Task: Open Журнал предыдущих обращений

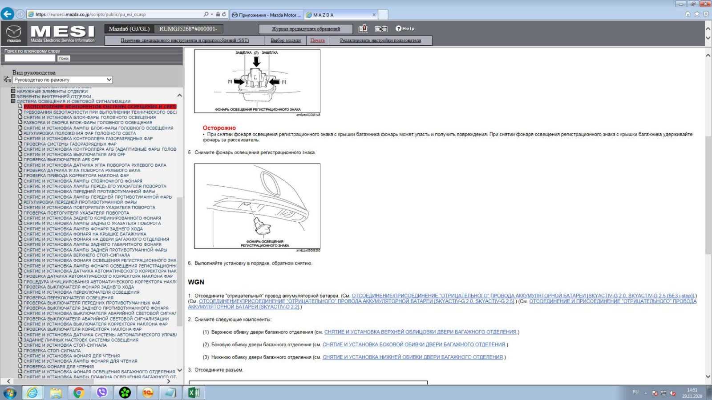Action: [306, 29]
